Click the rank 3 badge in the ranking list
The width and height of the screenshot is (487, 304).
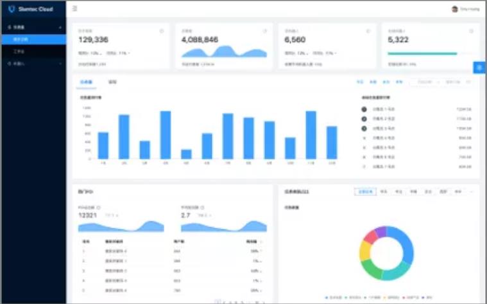(x=364, y=129)
